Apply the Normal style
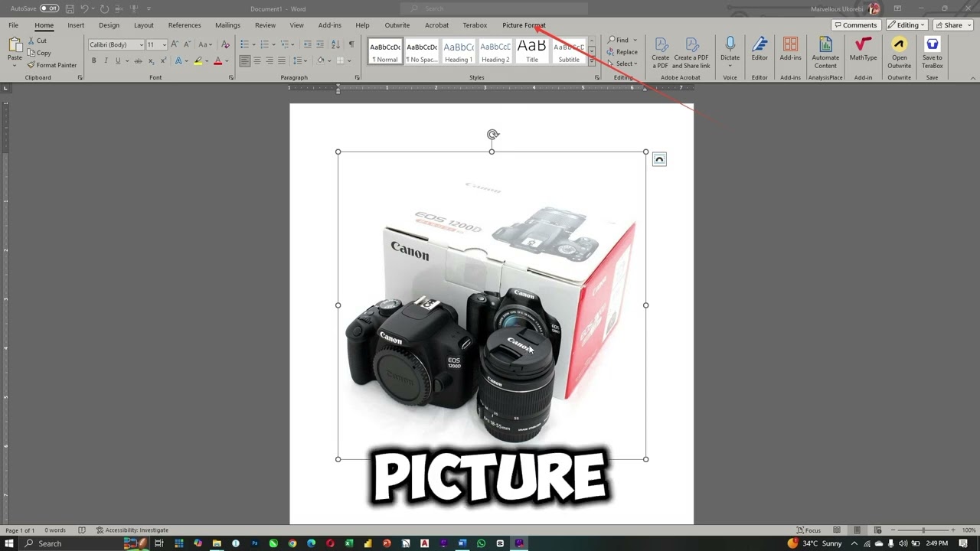Image resolution: width=980 pixels, height=551 pixels. (x=385, y=51)
